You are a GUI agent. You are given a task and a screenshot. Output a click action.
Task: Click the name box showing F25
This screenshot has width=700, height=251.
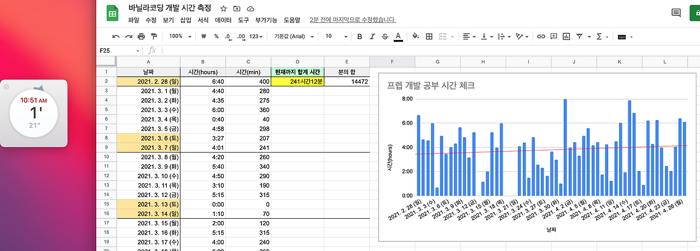(x=120, y=50)
